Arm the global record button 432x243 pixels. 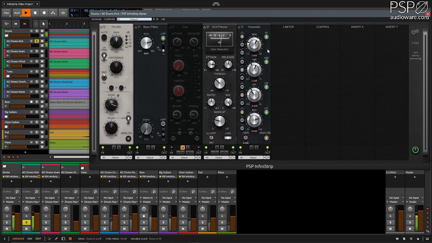pos(44,13)
